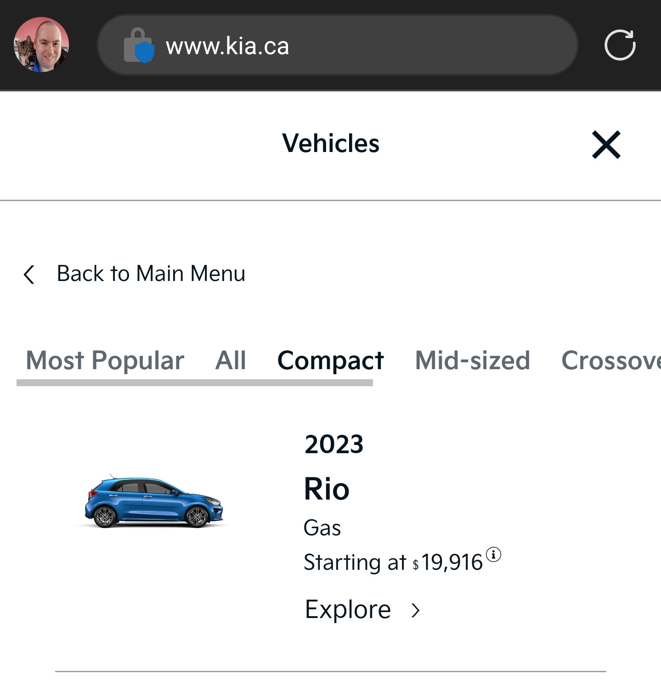Click the padlock security shield icon
Viewport: 661px width, 697px height.
click(139, 45)
